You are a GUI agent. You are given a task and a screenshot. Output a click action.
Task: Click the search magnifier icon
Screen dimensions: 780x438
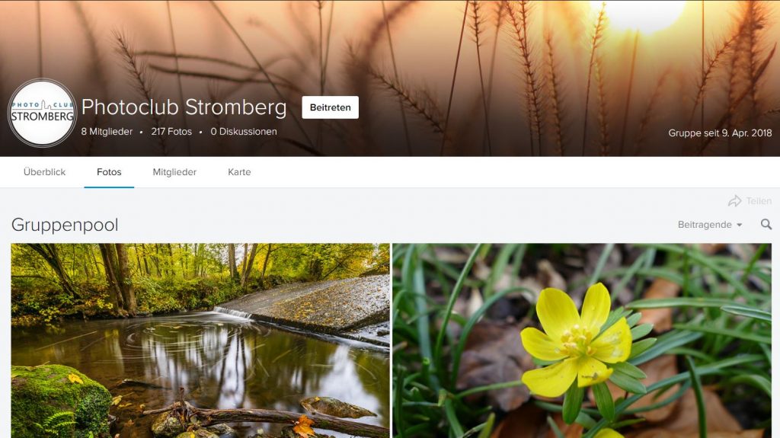coord(766,225)
